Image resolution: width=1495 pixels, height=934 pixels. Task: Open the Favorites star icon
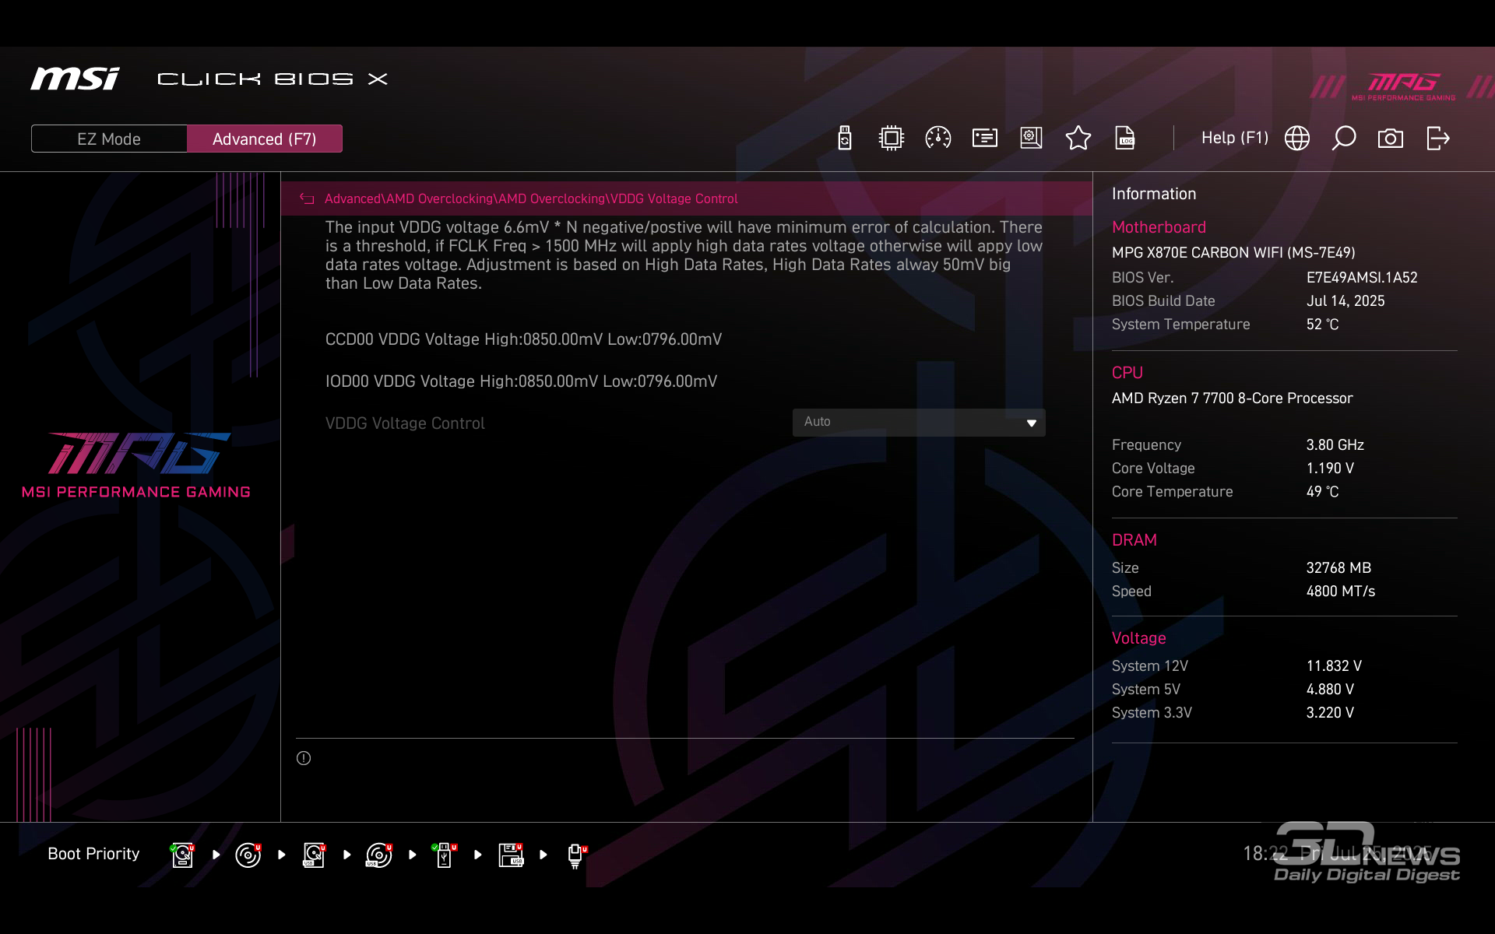tap(1078, 139)
